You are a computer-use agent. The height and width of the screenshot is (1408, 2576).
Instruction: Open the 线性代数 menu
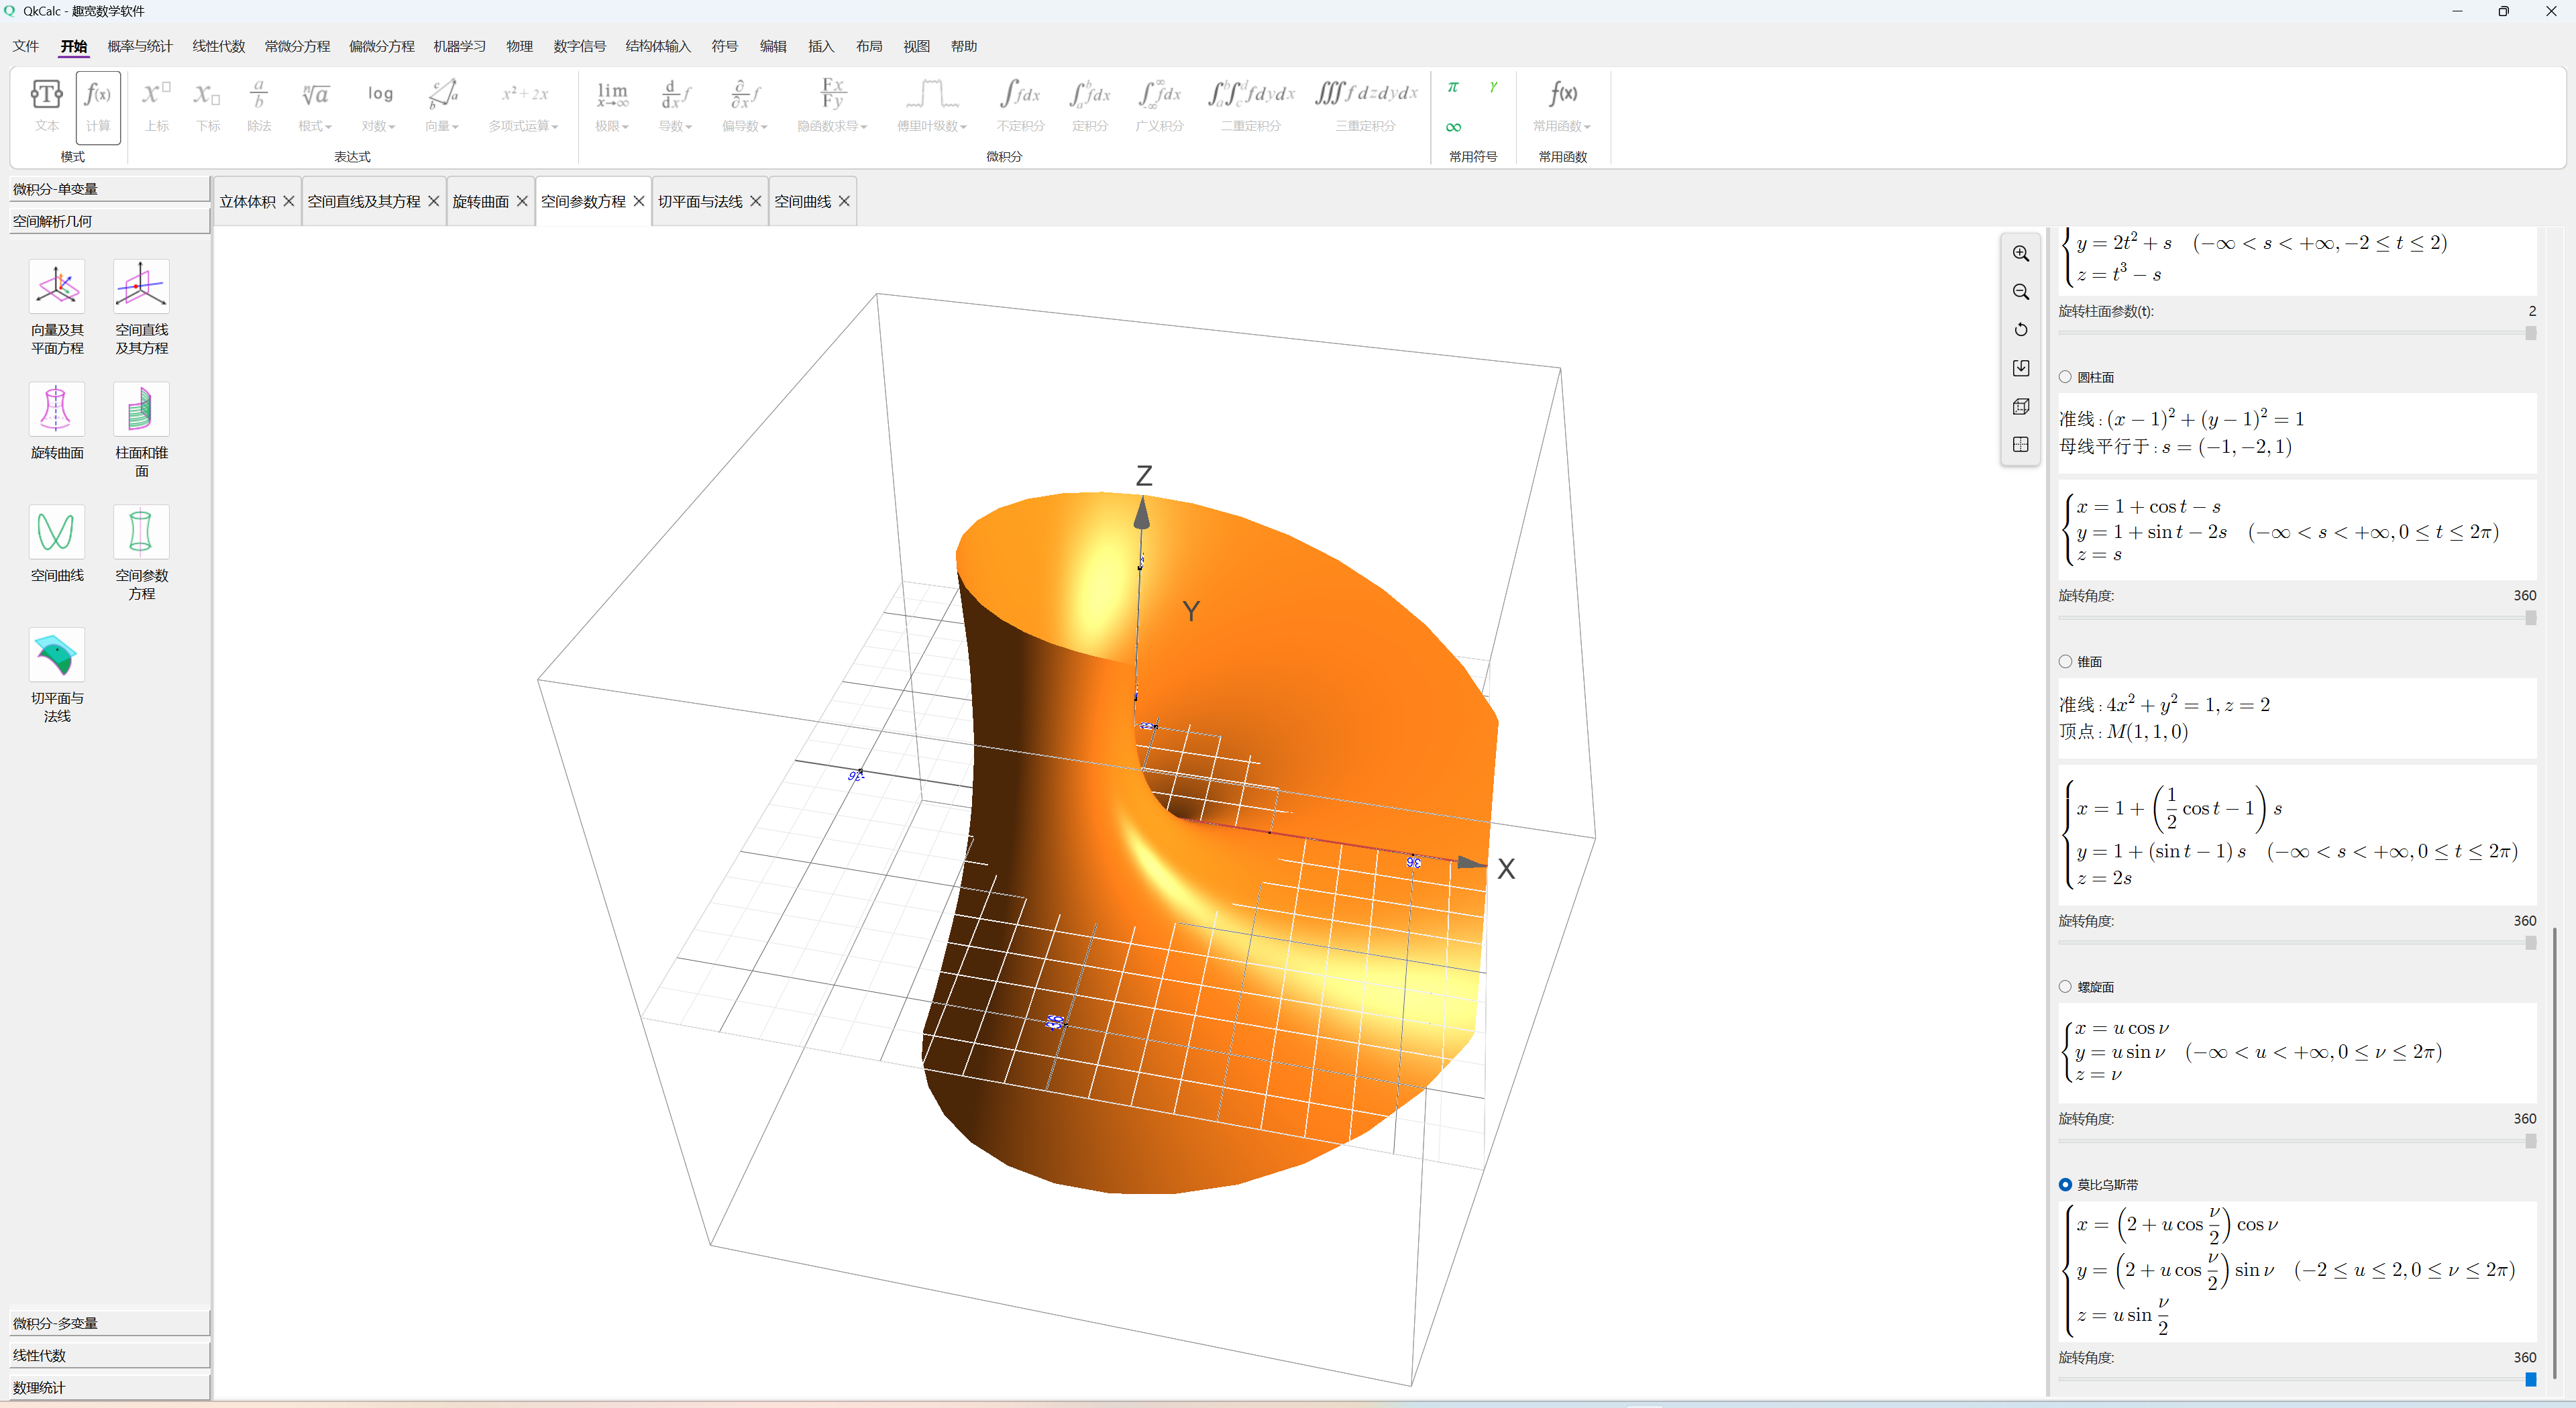pyautogui.click(x=218, y=46)
